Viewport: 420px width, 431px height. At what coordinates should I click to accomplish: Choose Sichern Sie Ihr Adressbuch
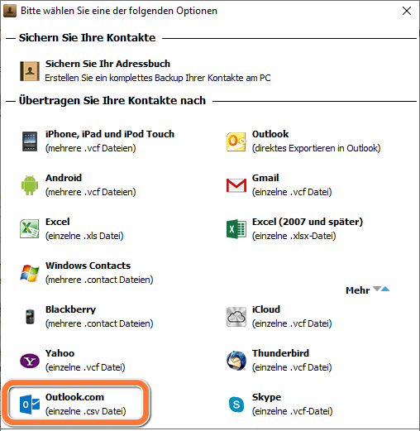pyautogui.click(x=107, y=64)
